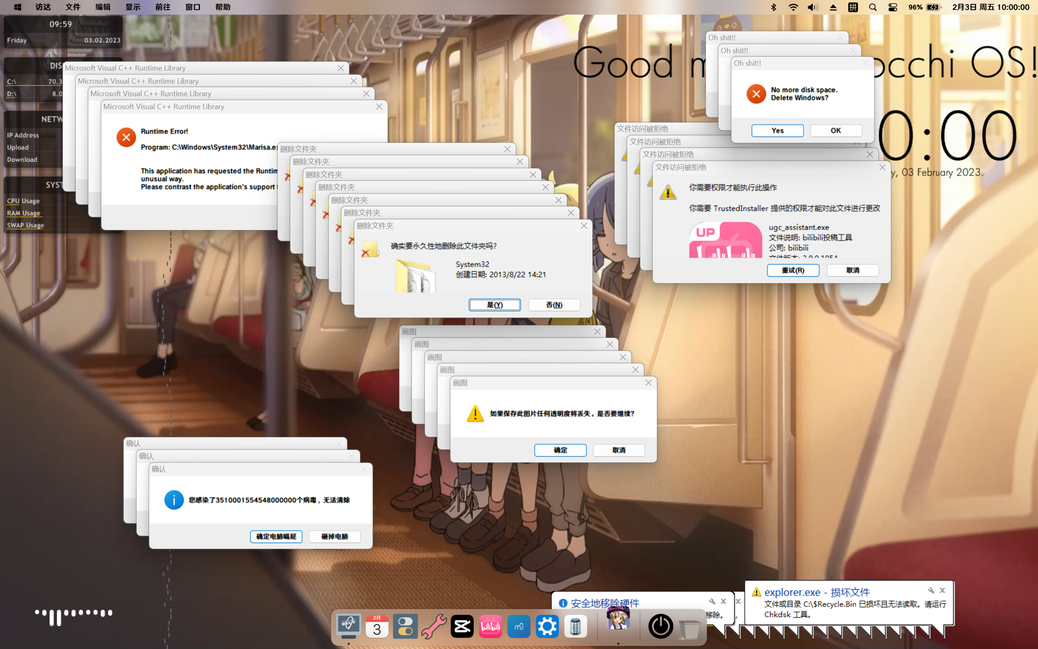Viewport: 1038px width, 649px height.
Task: Click the "SWAP Usage" label in the widget
Action: 25,226
